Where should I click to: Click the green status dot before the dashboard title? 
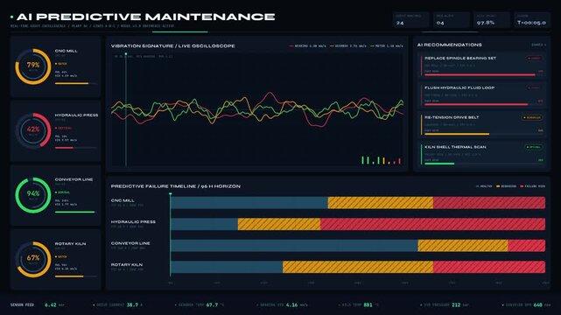(11, 17)
